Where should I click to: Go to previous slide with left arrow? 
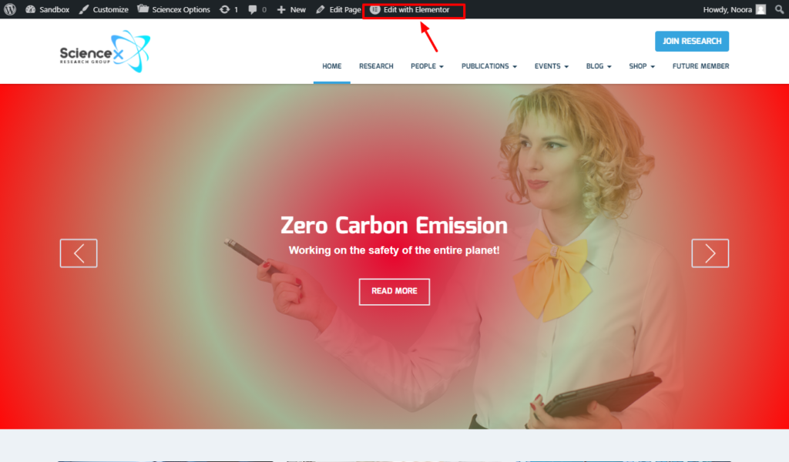pos(79,253)
